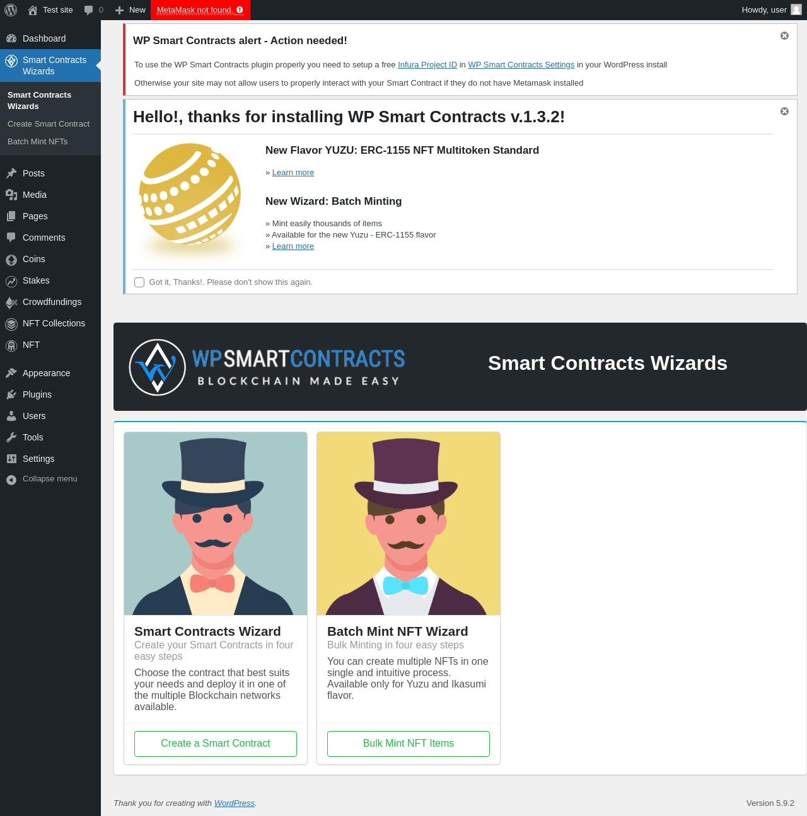Click the Batch Mint NFT Wizard card heading
807x816 pixels.
coord(398,631)
